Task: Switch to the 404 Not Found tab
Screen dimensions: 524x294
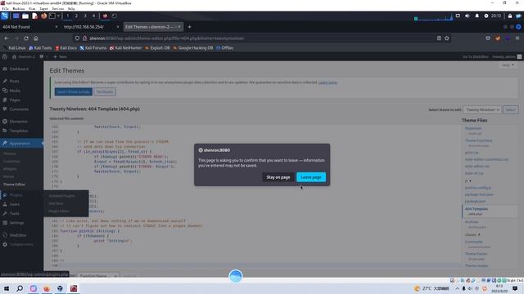Action: tap(16, 27)
